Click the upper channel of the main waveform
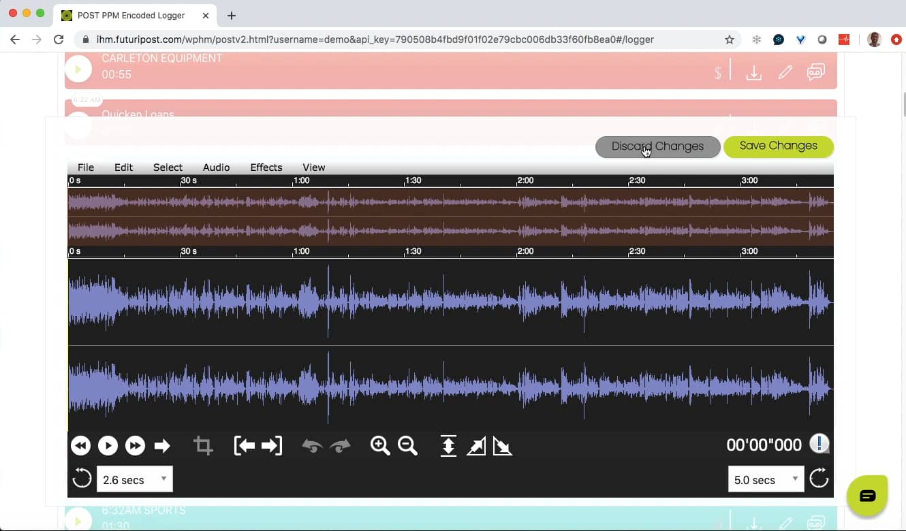 point(450,302)
